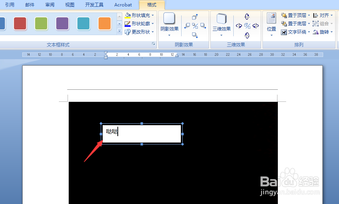Open the 文本框样式 dialog launcher
Viewport: 339px width, 204px height.
pyautogui.click(x=154, y=44)
